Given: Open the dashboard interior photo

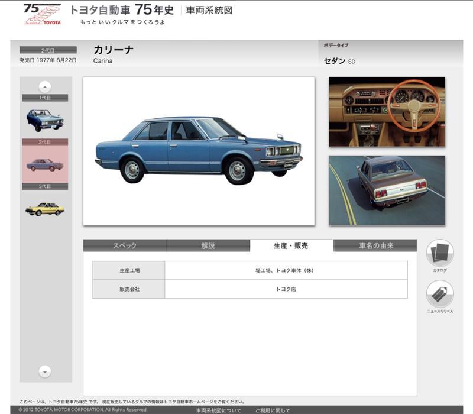Looking at the screenshot, I should pyautogui.click(x=387, y=112).
